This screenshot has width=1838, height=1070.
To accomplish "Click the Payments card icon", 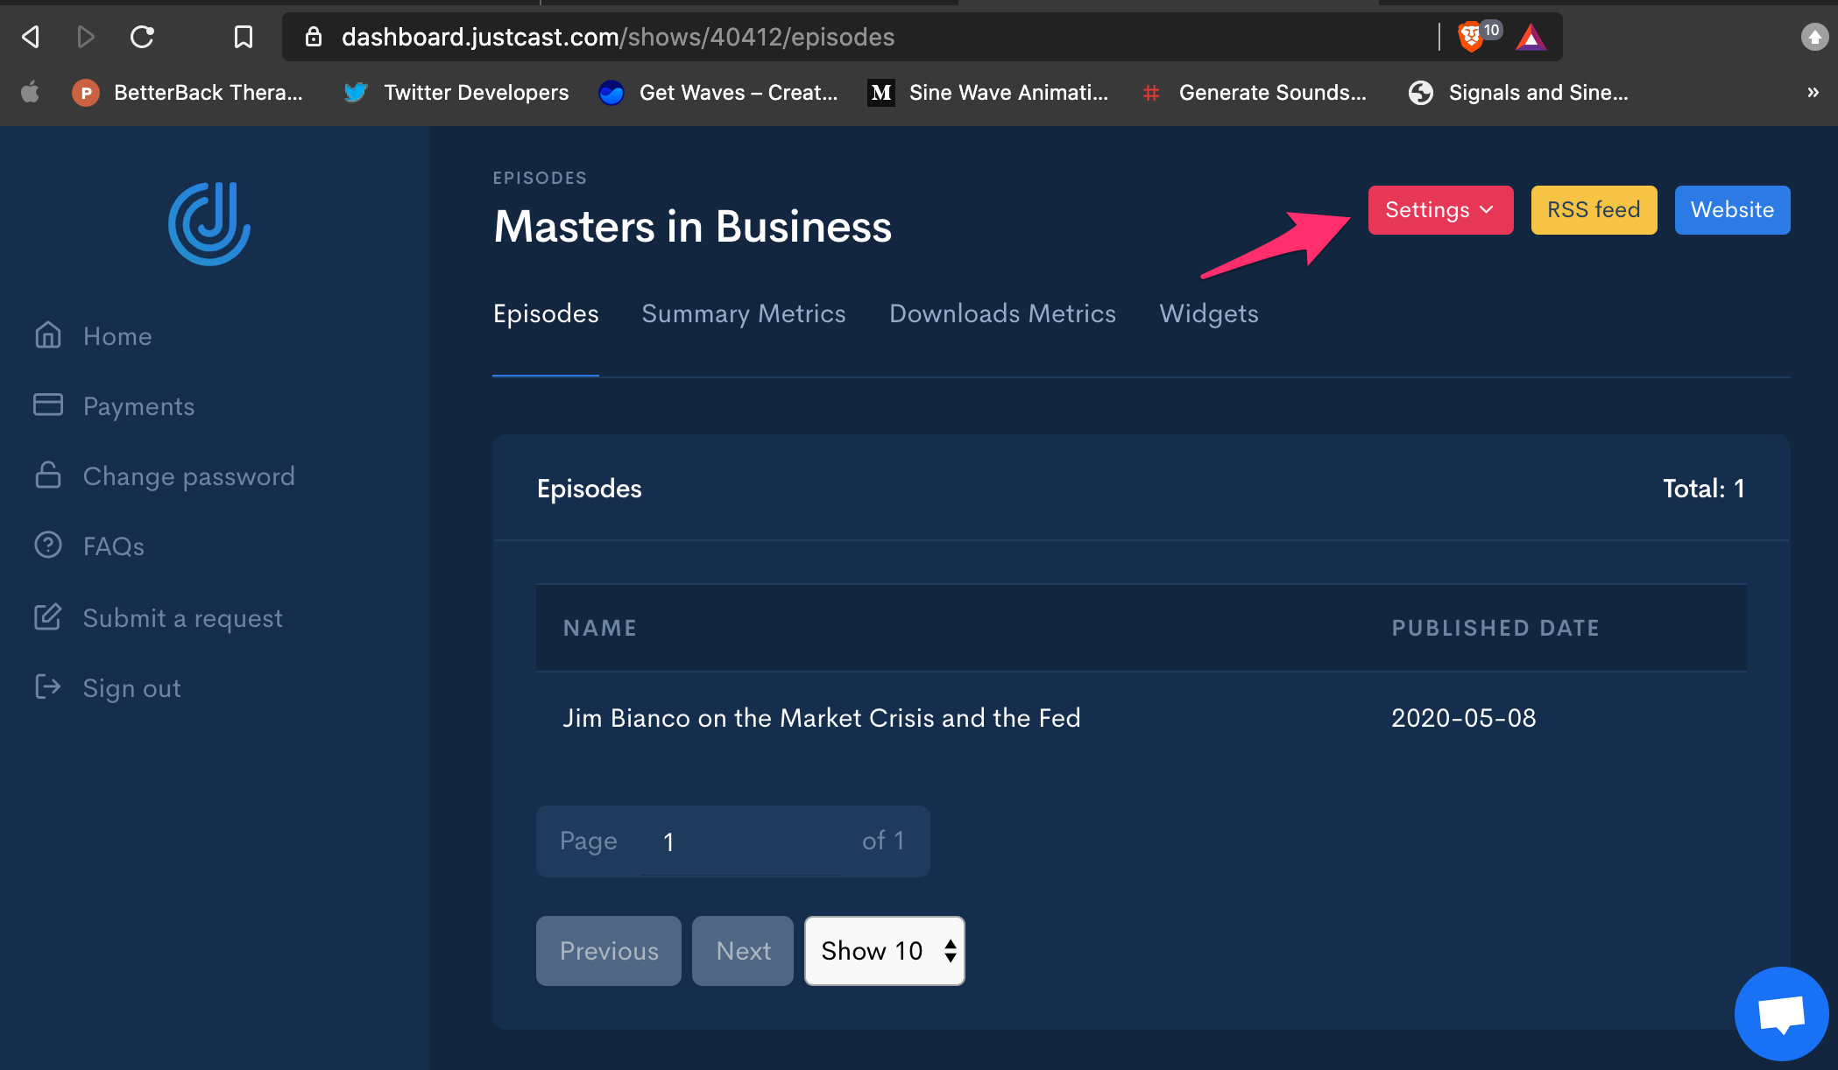I will pos(48,405).
